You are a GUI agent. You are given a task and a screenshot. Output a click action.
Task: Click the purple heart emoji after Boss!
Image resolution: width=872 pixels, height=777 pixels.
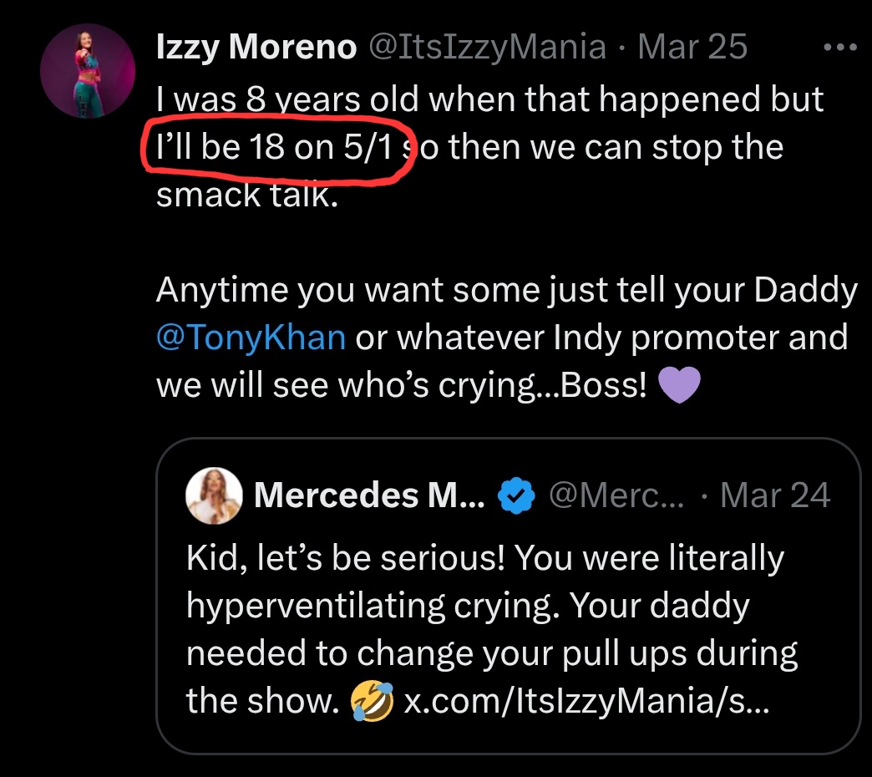[x=678, y=386]
